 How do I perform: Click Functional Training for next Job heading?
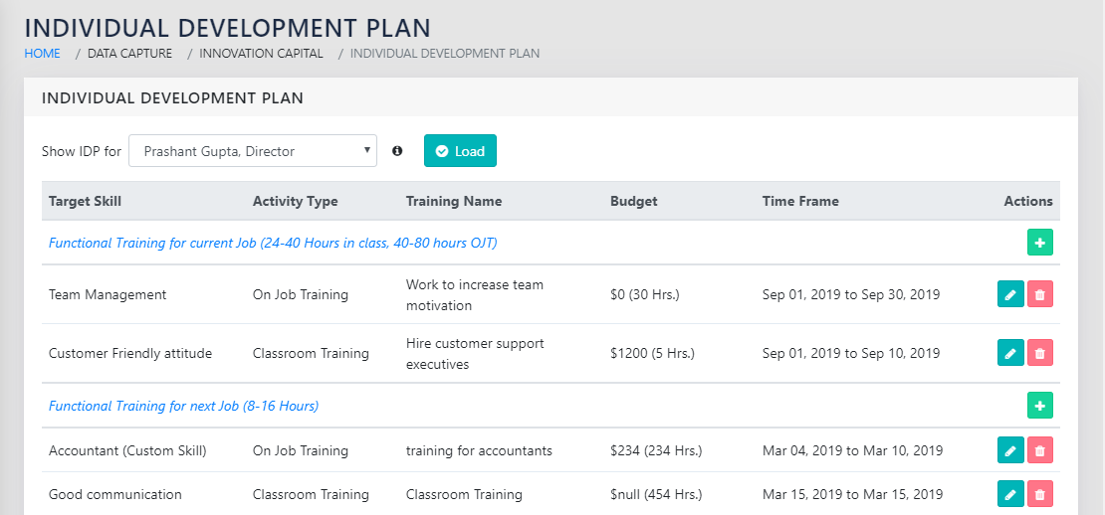183,406
